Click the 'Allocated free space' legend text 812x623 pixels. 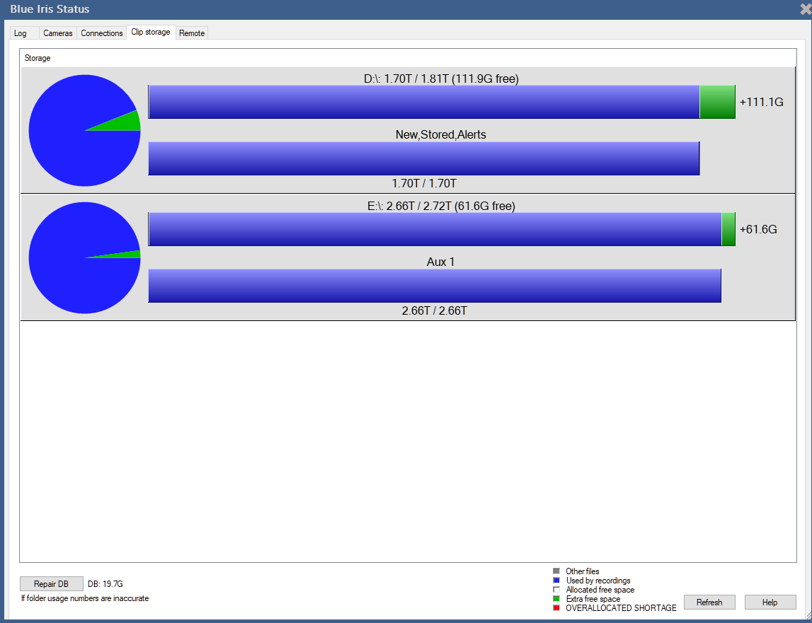600,590
